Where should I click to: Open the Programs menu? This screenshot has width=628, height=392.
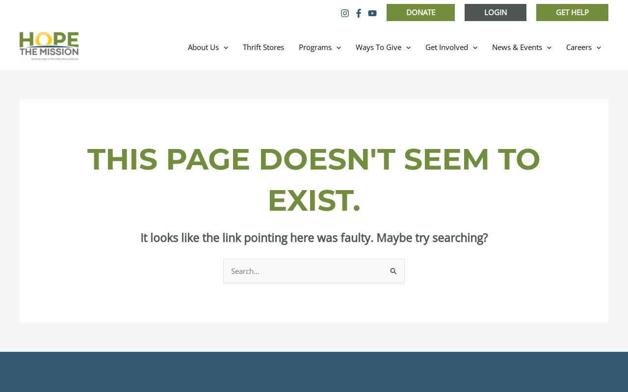click(320, 48)
